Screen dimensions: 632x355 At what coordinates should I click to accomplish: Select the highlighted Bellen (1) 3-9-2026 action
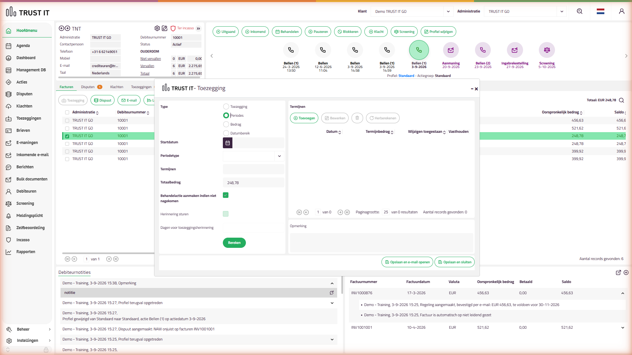point(419,50)
